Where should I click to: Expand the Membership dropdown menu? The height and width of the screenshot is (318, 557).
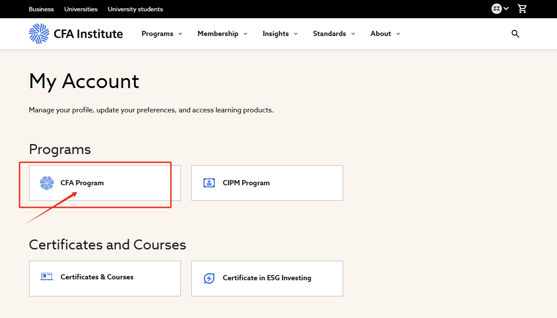click(222, 34)
